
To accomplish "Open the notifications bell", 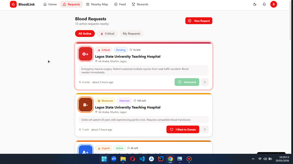I will pyautogui.click(x=264, y=4).
